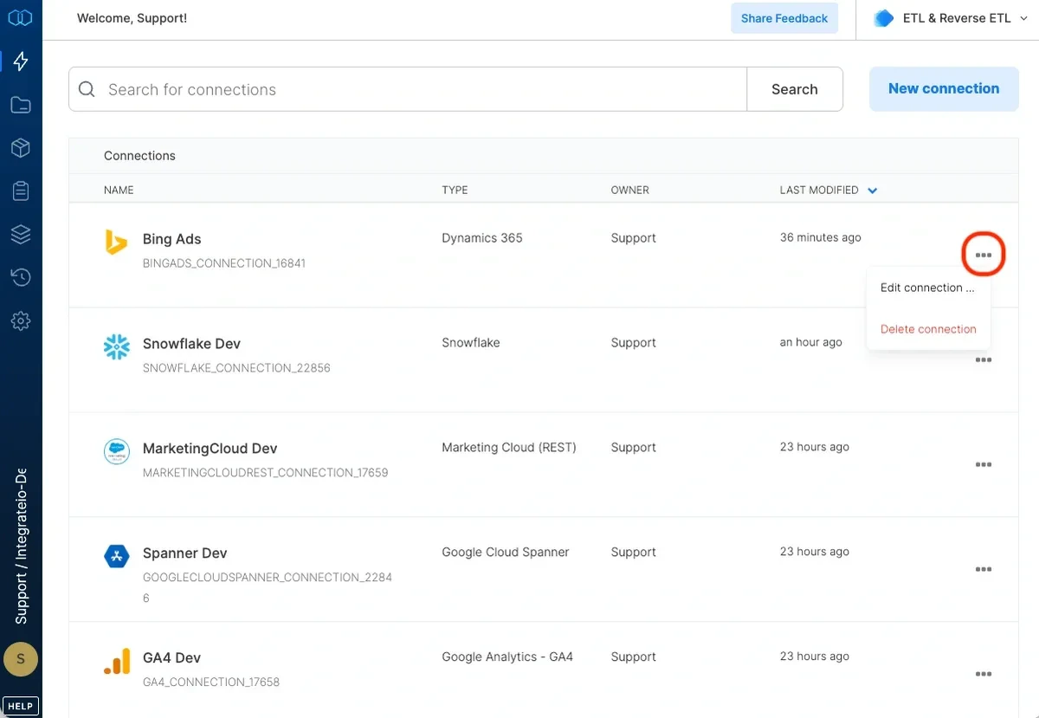Click the Snowflake Dev snowflake logo
This screenshot has width=1039, height=718.
pos(116,347)
